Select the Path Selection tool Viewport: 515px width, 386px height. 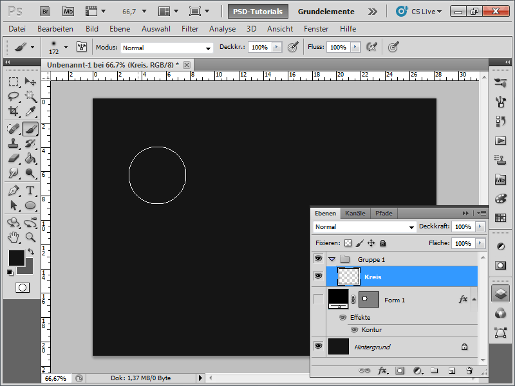(14, 205)
